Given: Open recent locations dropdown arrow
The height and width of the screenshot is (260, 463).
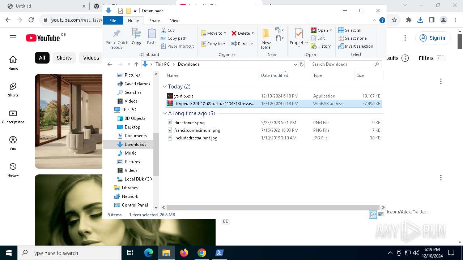Looking at the screenshot, I should [x=129, y=64].
